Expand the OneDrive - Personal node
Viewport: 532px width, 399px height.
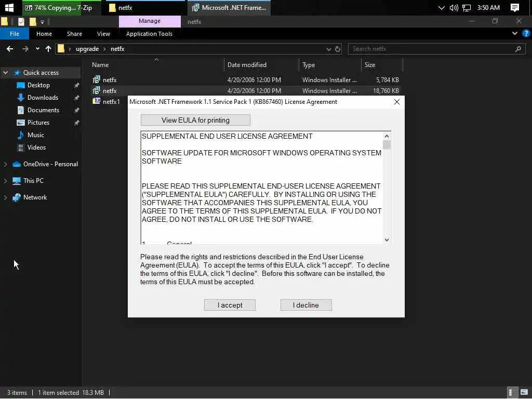pos(5,164)
